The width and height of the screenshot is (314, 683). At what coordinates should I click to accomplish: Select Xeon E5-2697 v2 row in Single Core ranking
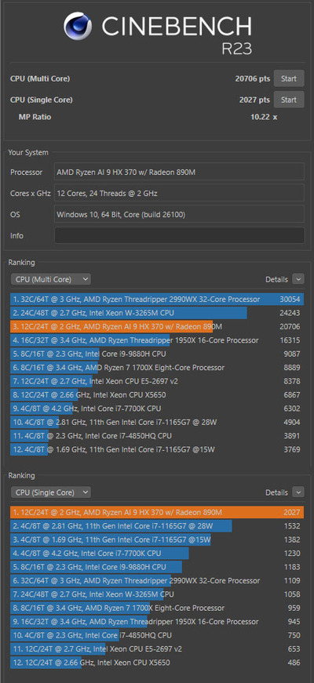tap(157, 648)
